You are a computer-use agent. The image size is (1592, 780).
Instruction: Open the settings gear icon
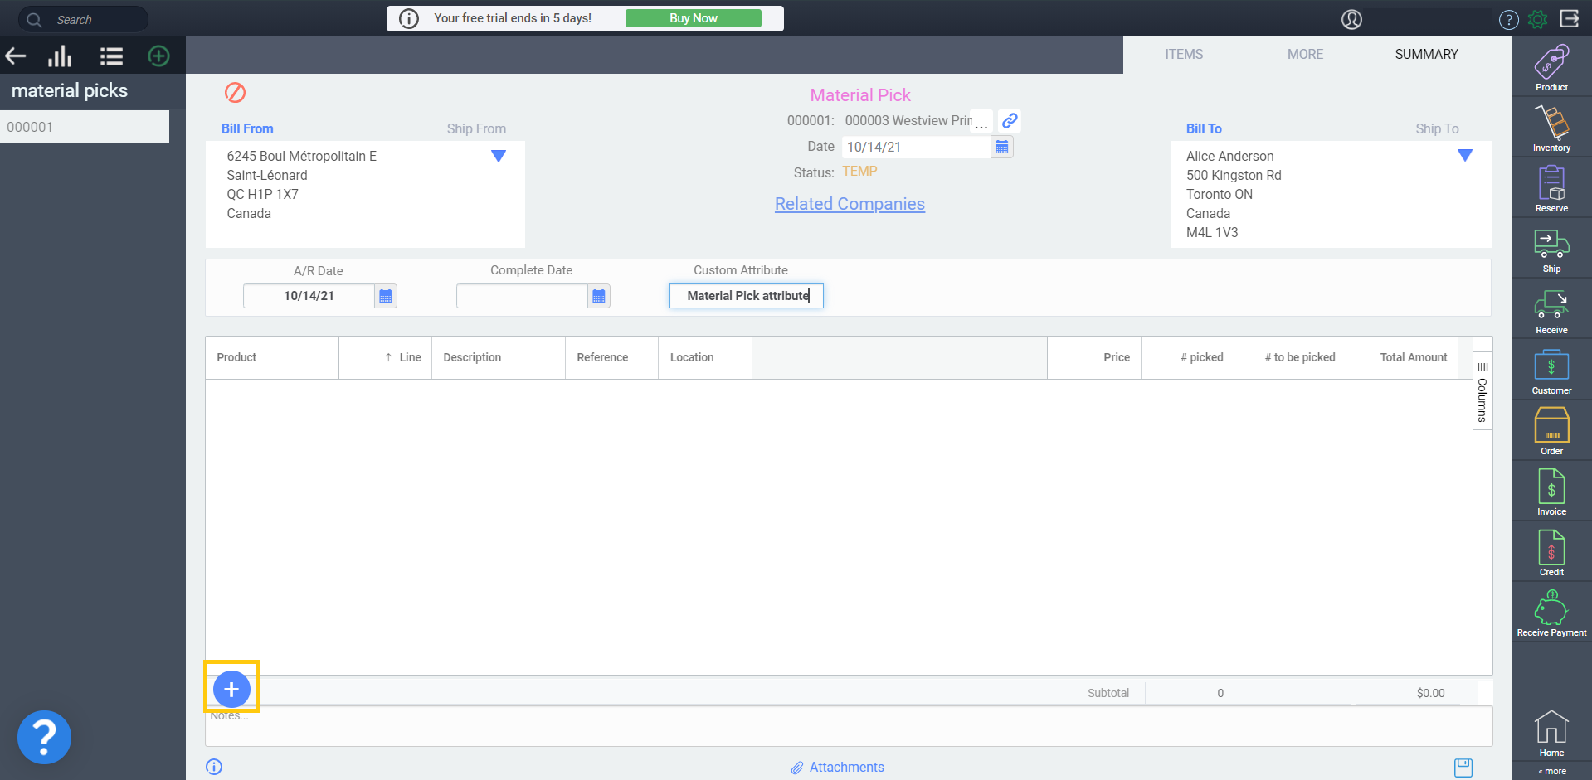(x=1538, y=20)
